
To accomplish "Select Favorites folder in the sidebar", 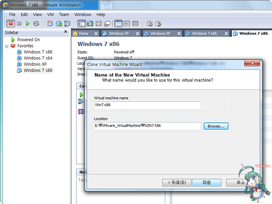I will (25, 46).
